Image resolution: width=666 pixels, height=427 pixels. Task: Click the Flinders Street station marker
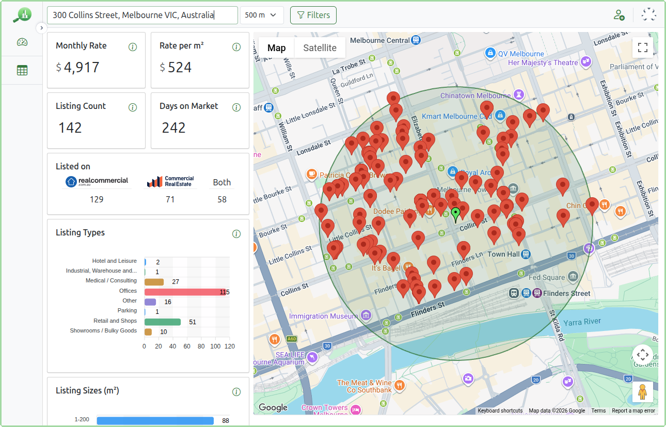click(x=537, y=293)
